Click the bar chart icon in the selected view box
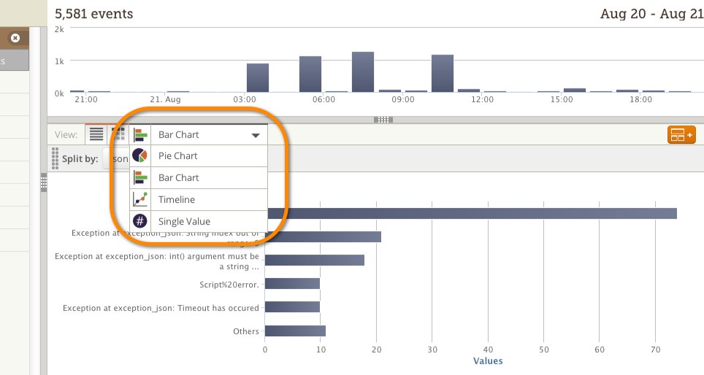This screenshot has height=375, width=704. coord(140,135)
